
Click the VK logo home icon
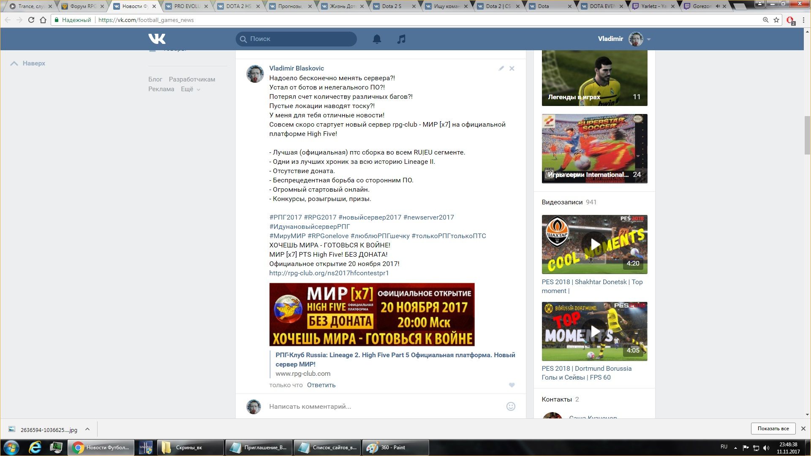157,39
